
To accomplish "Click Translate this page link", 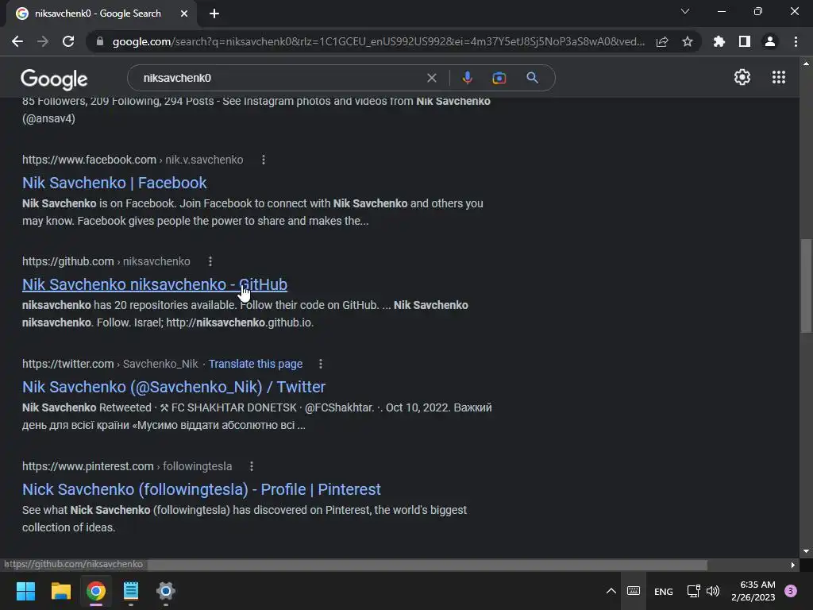I will [256, 364].
